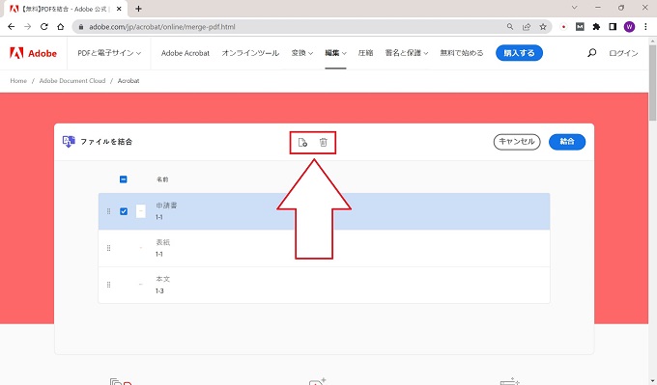Click the tab search chevron
Viewport: 657px width, 385px height.
574,8
